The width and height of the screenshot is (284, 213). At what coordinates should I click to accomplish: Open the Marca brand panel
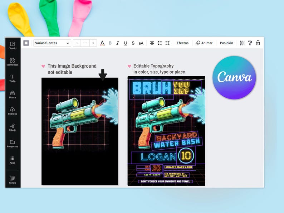(12, 95)
